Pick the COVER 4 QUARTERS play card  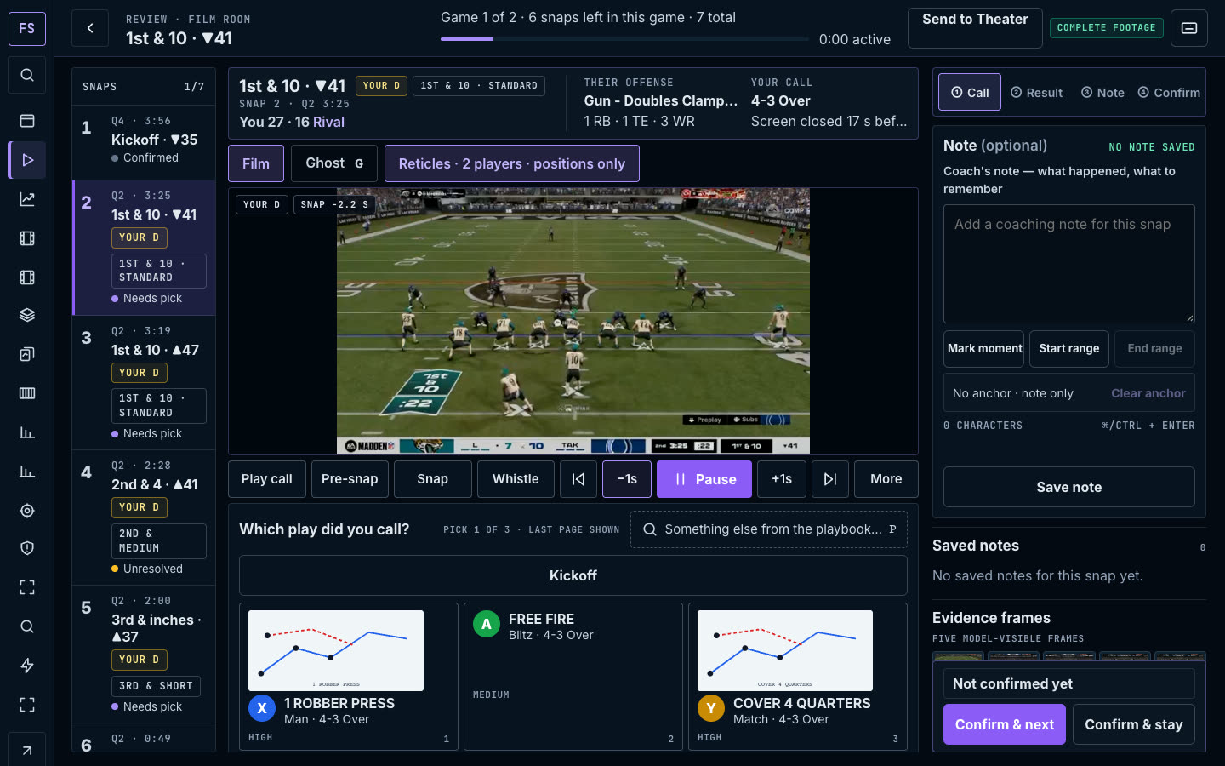click(798, 677)
